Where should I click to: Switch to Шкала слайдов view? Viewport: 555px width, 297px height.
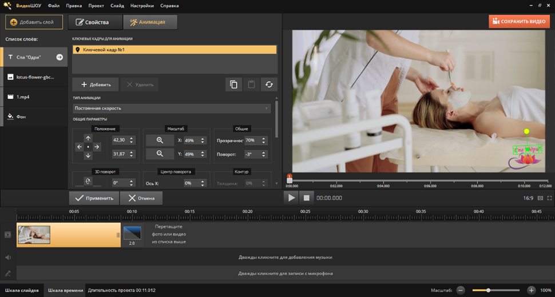pos(22,290)
